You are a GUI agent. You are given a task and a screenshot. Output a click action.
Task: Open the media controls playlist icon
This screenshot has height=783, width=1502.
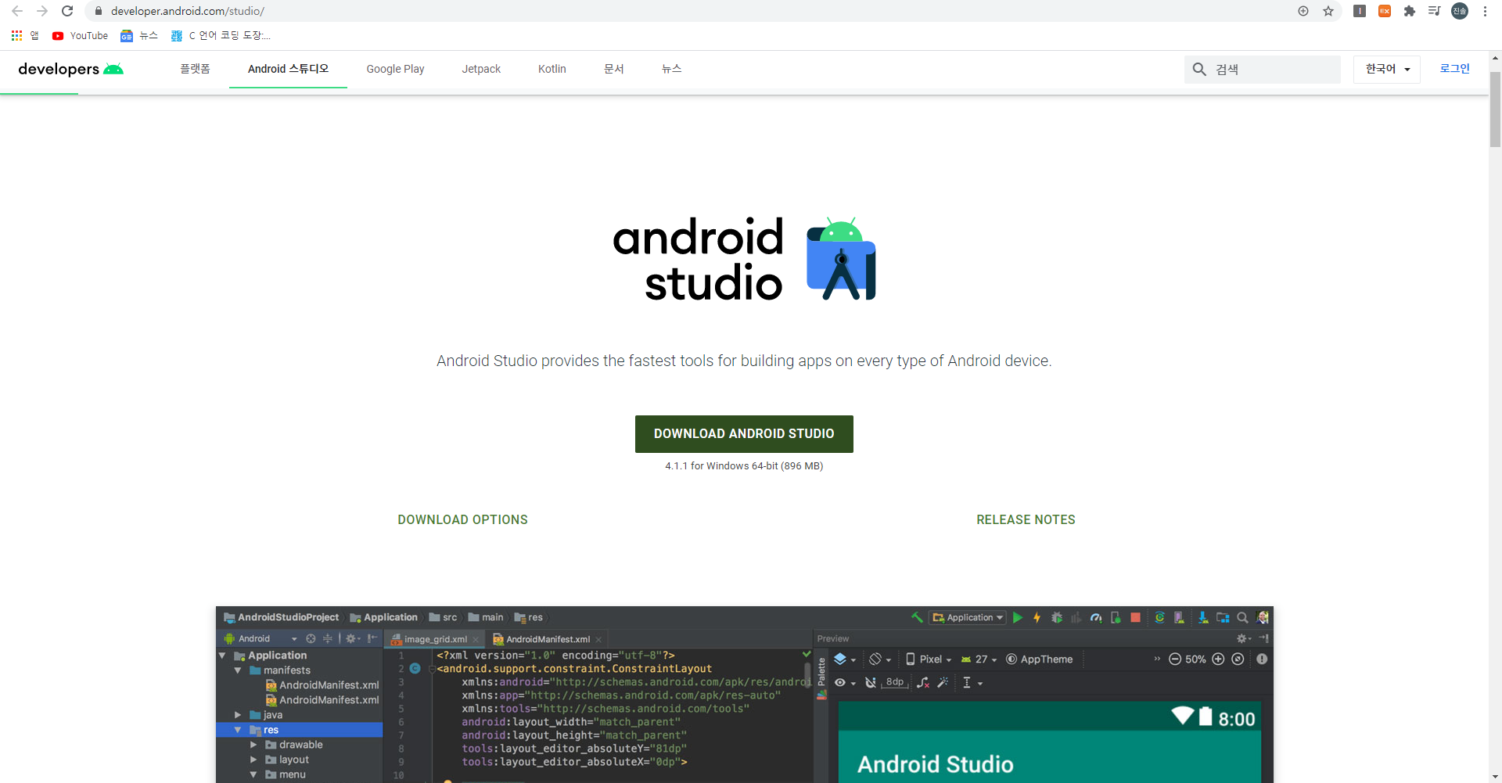pyautogui.click(x=1435, y=11)
